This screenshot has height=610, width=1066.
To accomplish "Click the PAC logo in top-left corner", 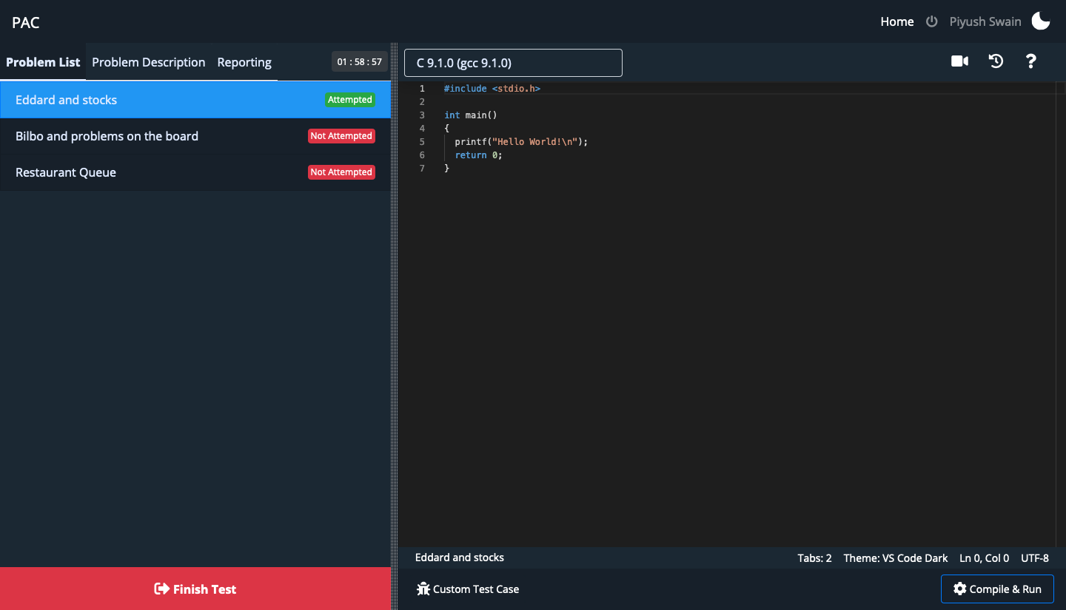I will (25, 22).
